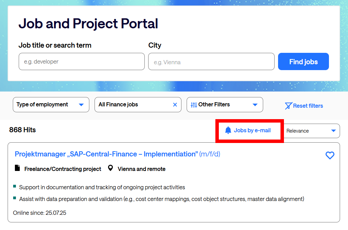Open the All Finance jobs category selector
Image resolution: width=348 pixels, height=230 pixels.
(x=132, y=105)
